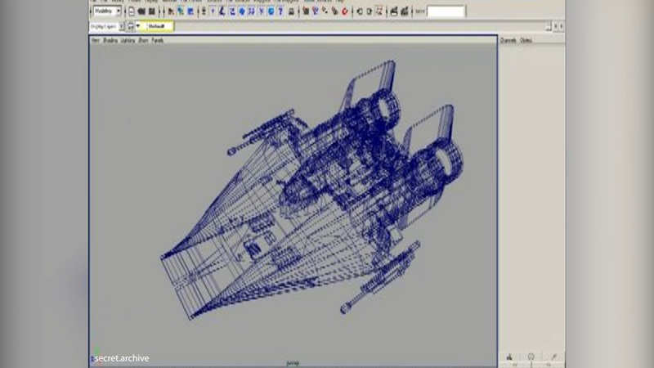654x368 pixels.
Task: Save the scene with the disk icon
Action: [152, 11]
